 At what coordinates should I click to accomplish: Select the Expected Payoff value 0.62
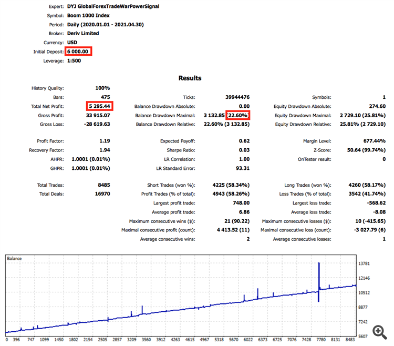pos(244,141)
